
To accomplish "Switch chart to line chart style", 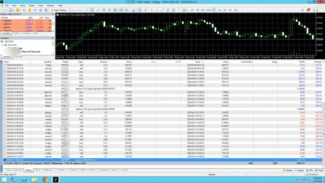I will tap(98, 10).
